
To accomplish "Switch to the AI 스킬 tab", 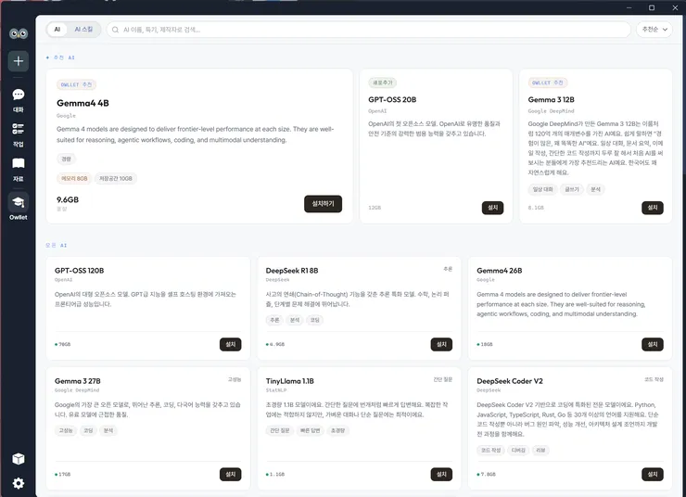I will tap(83, 30).
